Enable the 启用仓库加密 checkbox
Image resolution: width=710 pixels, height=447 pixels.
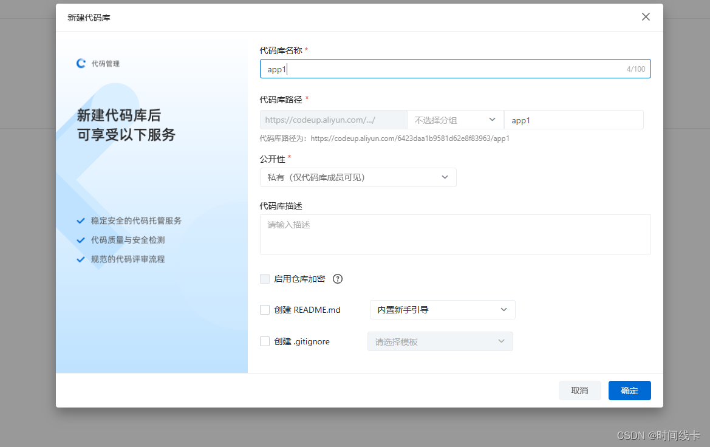tap(265, 278)
